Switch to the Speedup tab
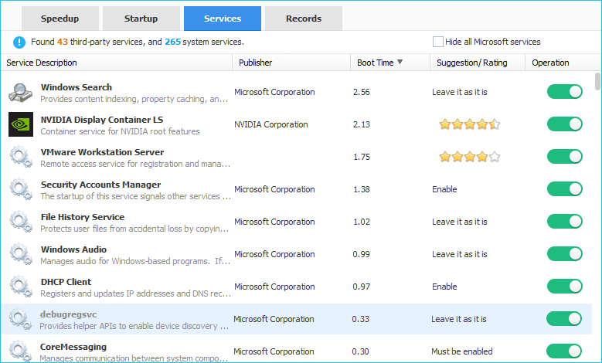 pyautogui.click(x=60, y=19)
